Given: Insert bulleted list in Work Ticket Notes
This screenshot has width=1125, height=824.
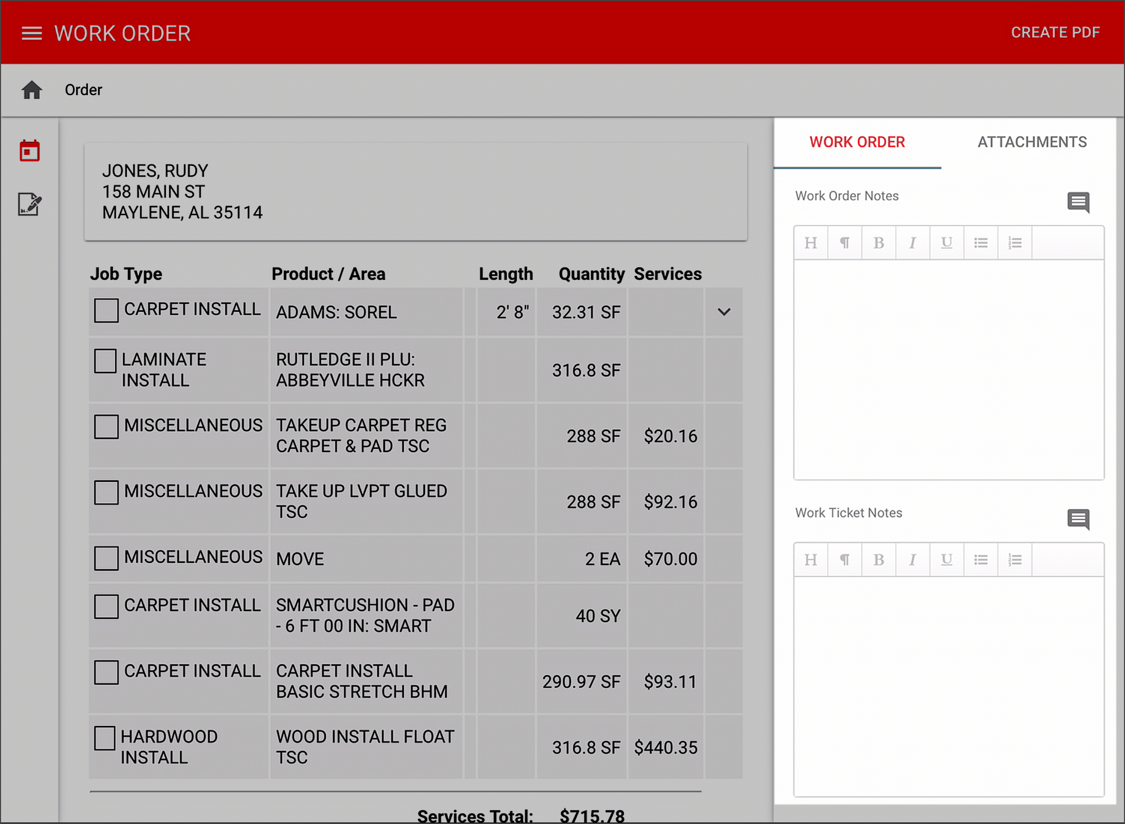Looking at the screenshot, I should click(981, 559).
